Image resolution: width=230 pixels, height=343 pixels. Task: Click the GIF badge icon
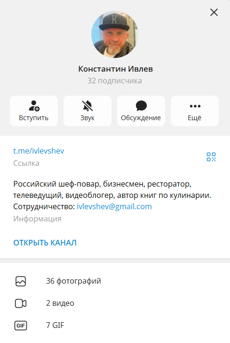click(21, 326)
